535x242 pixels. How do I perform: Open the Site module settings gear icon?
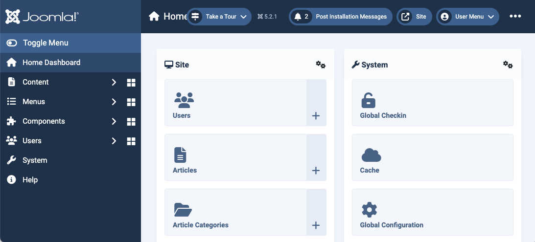[x=321, y=65]
